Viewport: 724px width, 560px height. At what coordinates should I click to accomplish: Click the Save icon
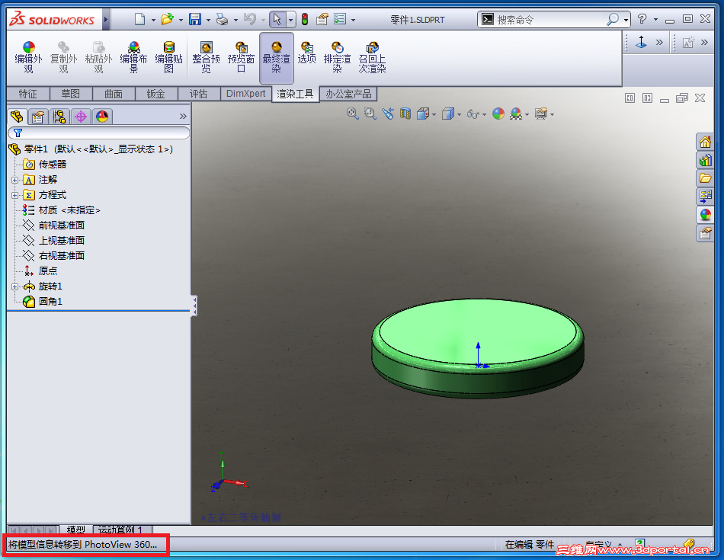click(x=195, y=19)
